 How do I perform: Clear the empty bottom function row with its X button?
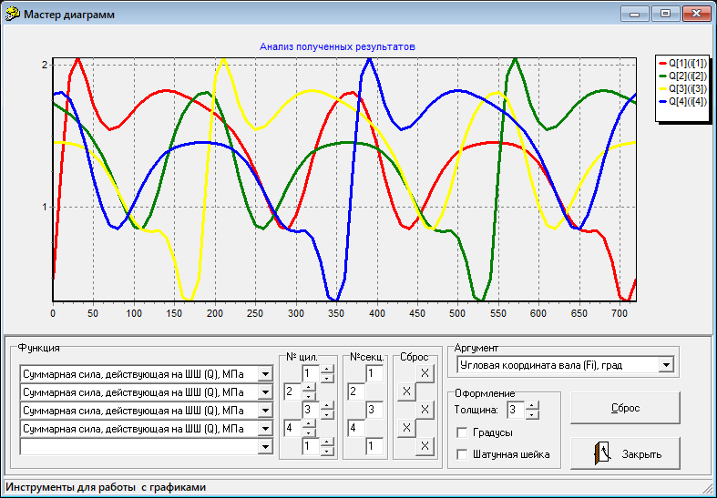tap(425, 446)
